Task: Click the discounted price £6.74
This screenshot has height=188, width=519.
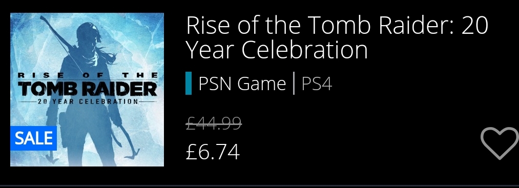Action: pos(213,152)
